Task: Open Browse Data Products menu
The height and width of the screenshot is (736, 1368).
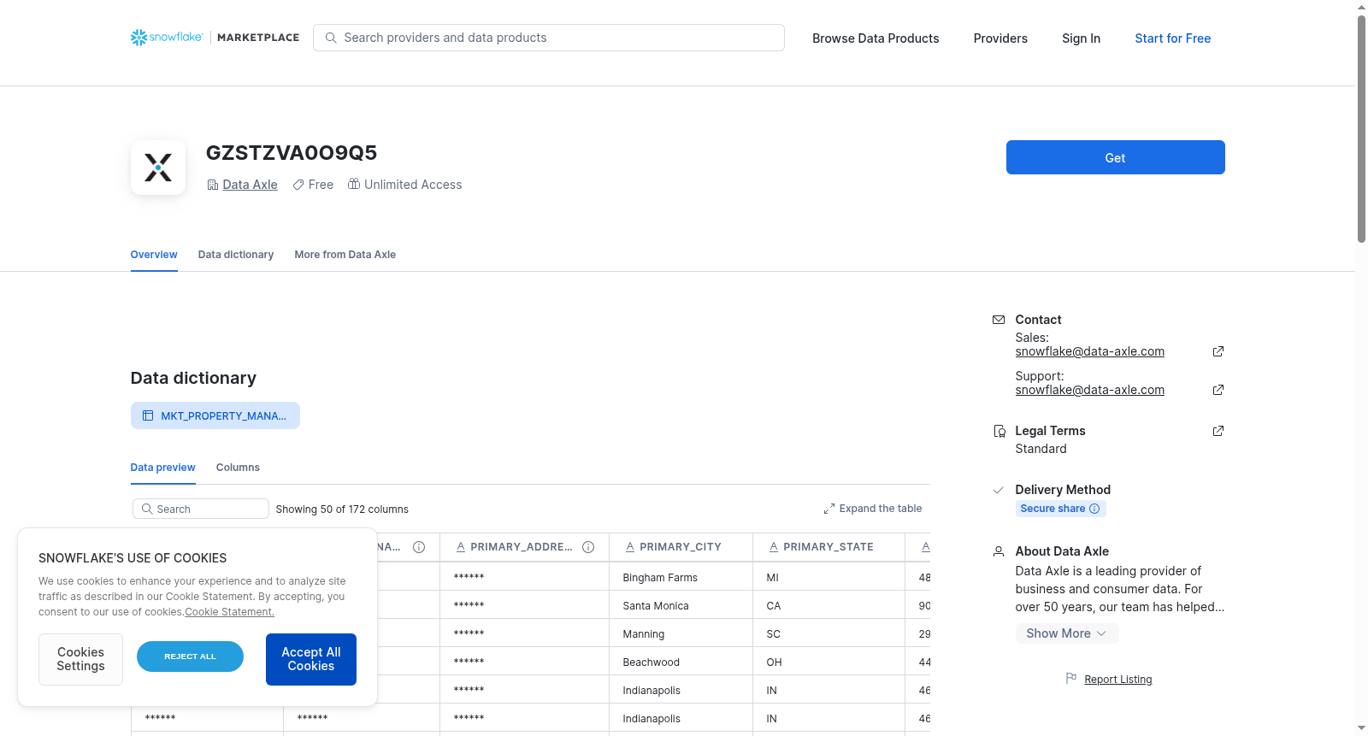Action: click(x=876, y=38)
